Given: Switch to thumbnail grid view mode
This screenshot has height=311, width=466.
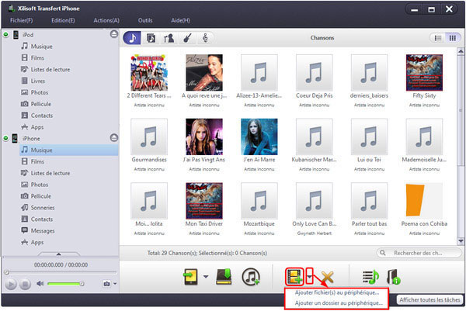Looking at the screenshot, I should pos(453,38).
